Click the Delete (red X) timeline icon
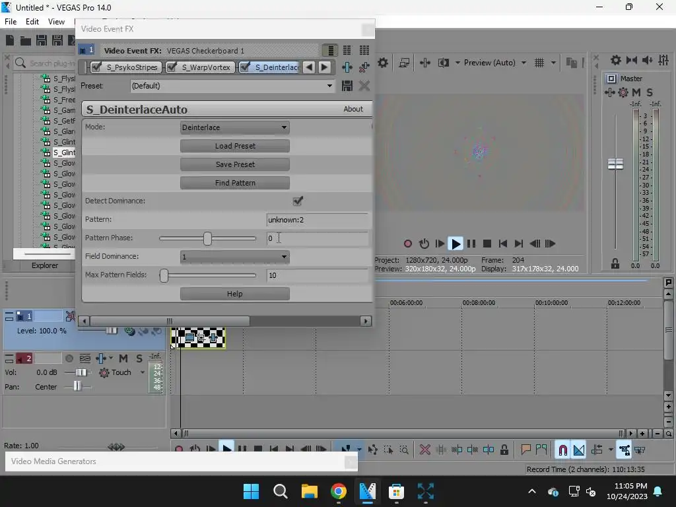The width and height of the screenshot is (676, 507). coord(425,450)
